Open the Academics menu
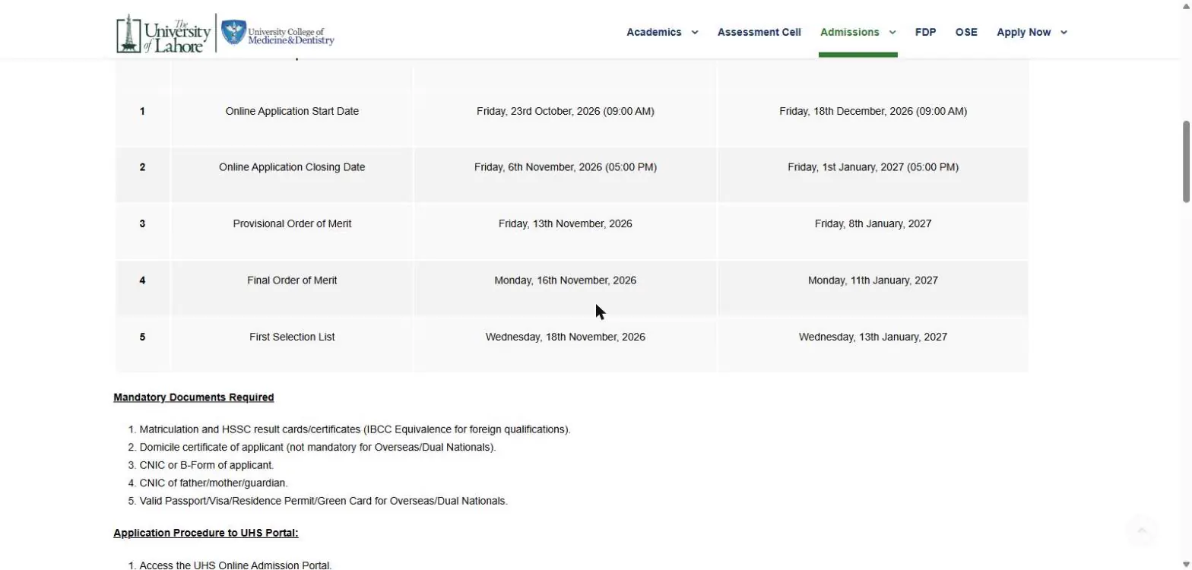Image resolution: width=1192 pixels, height=570 pixels. click(x=654, y=32)
